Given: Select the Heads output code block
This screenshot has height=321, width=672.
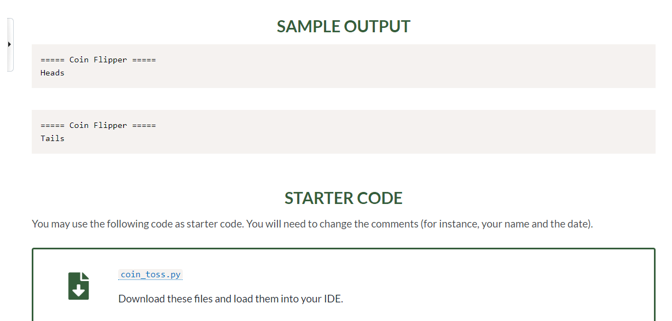Looking at the screenshot, I should [344, 66].
